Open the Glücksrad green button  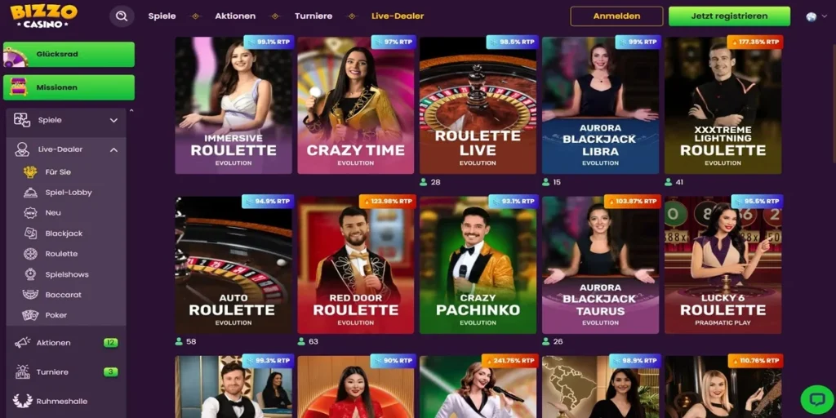pos(69,55)
